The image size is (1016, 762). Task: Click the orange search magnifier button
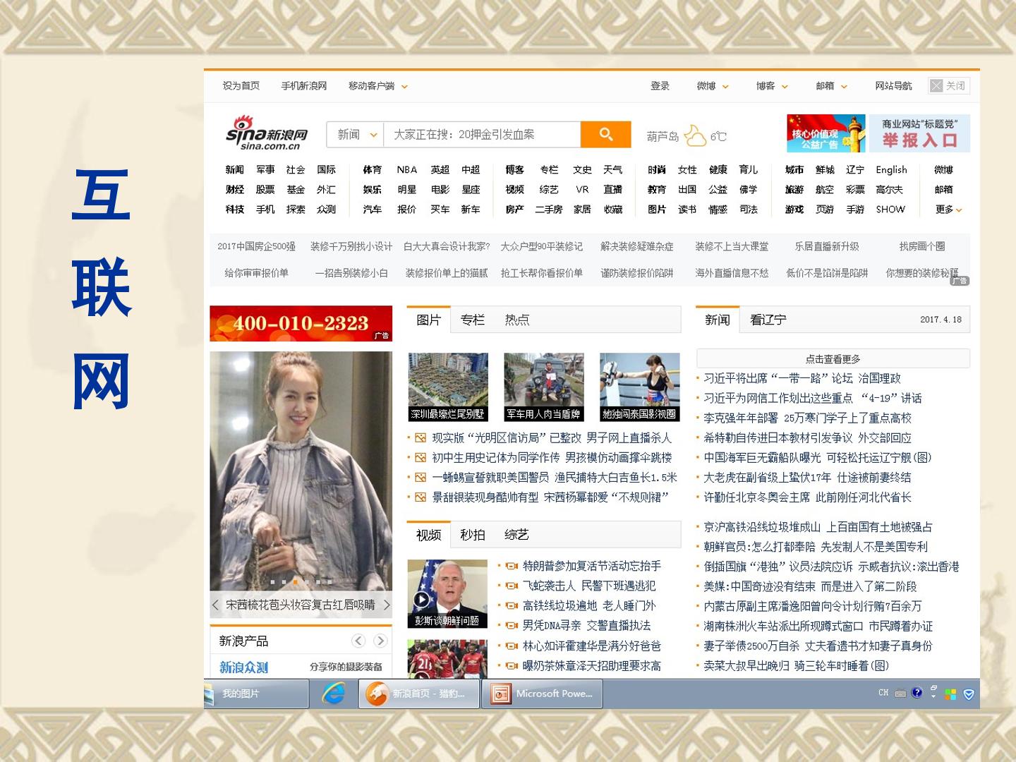pyautogui.click(x=605, y=134)
